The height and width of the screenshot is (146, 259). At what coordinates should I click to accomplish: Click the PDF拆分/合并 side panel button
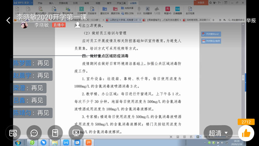[211, 41]
